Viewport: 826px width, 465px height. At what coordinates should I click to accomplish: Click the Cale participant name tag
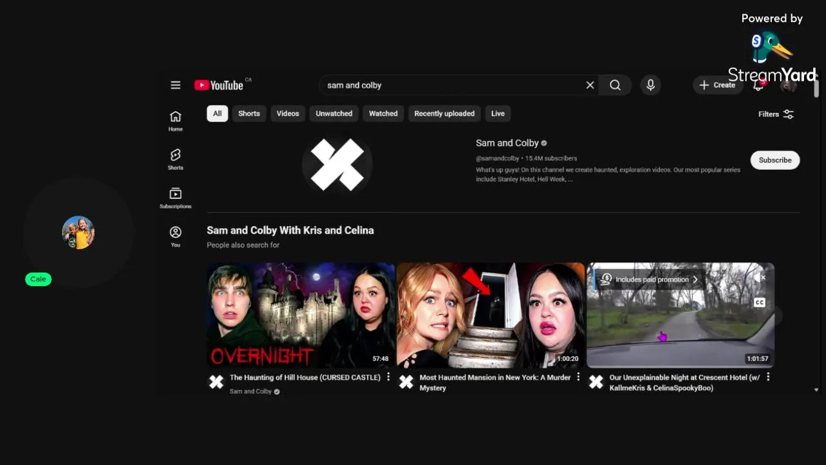38,279
